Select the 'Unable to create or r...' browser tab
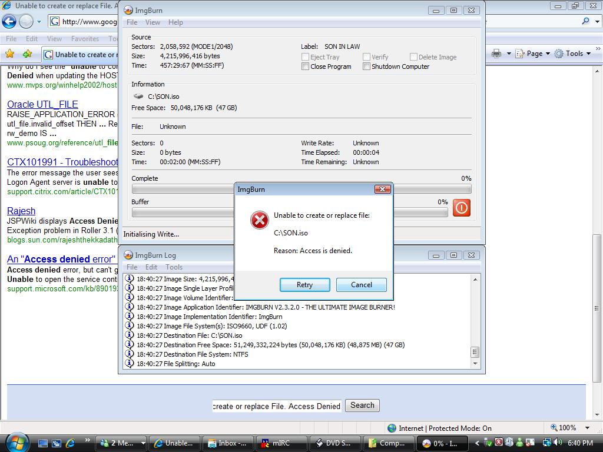Viewport: 603px width, 452px height. click(80, 55)
